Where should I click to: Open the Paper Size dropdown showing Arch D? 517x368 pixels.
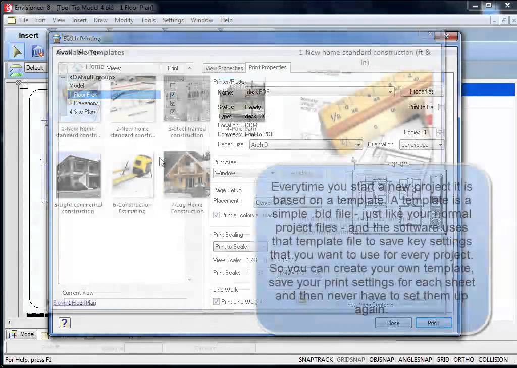(306, 144)
